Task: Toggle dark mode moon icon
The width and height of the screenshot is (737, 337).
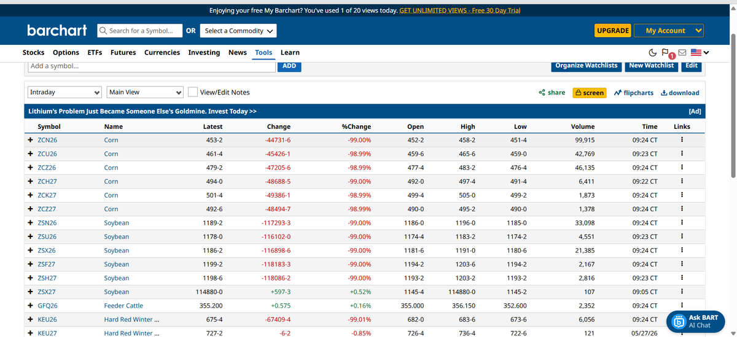Action: tap(653, 52)
